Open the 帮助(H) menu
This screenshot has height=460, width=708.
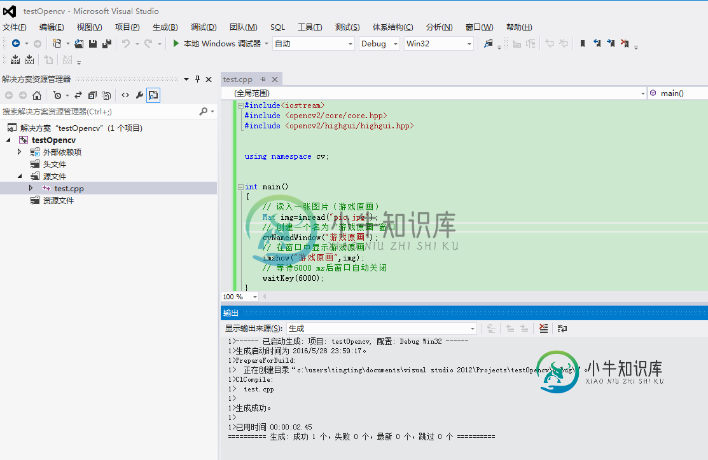click(x=519, y=27)
